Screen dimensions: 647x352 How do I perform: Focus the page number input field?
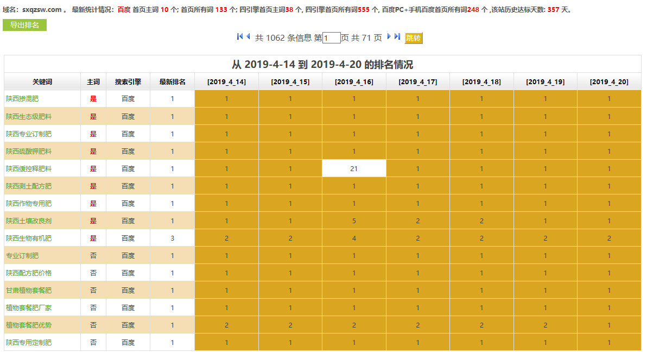pos(331,38)
